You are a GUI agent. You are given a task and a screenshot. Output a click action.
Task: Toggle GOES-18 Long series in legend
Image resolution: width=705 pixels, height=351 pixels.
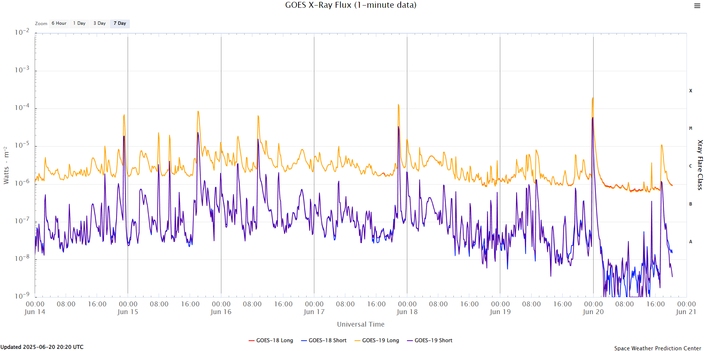[x=274, y=340]
